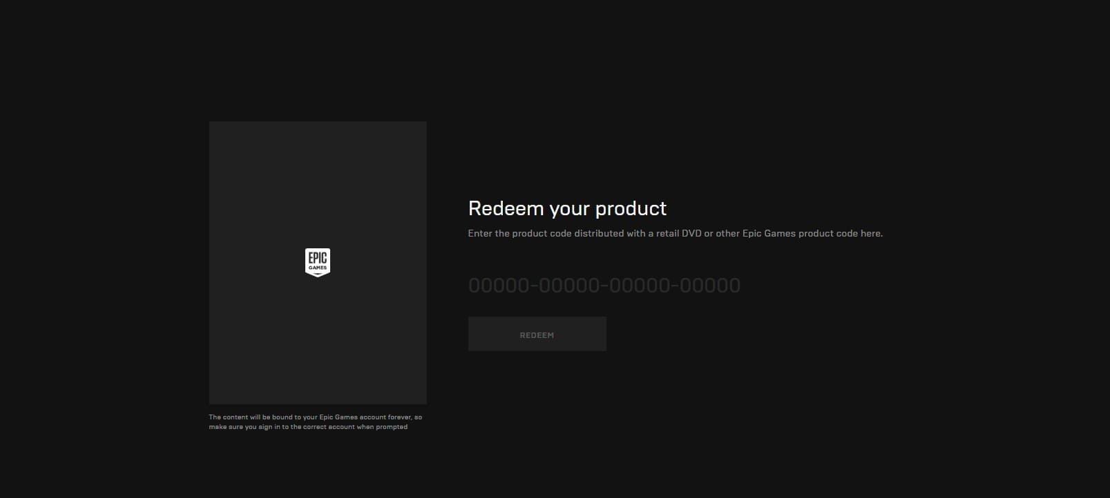This screenshot has width=1110, height=498.
Task: Click the 'Redeem your product' heading
Action: click(567, 208)
